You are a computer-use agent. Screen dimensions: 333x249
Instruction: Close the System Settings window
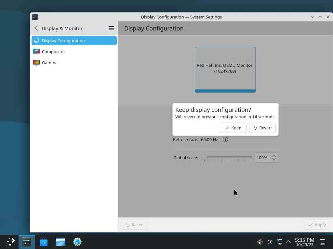click(328, 17)
